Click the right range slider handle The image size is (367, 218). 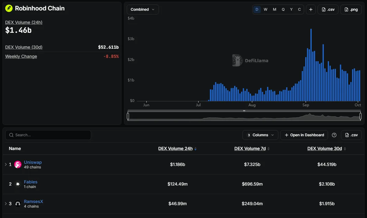click(361, 116)
